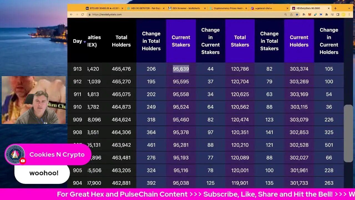Click the Total Holders column header
Image resolution: width=355 pixels, height=200 pixels.
tap(121, 41)
